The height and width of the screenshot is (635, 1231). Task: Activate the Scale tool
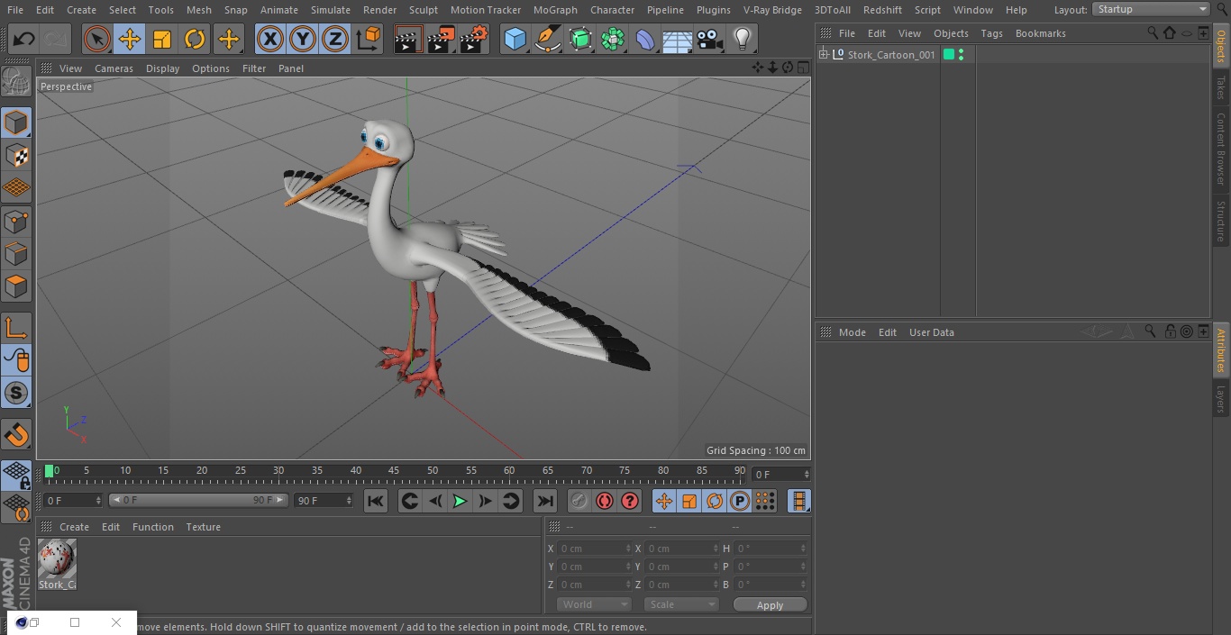[162, 40]
